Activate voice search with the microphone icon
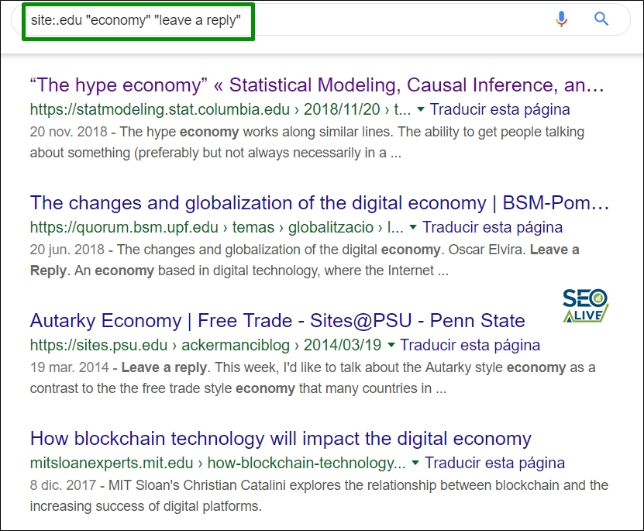 (561, 19)
